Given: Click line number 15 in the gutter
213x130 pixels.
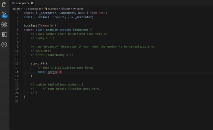Looking at the screenshot, I should tap(17, 72).
